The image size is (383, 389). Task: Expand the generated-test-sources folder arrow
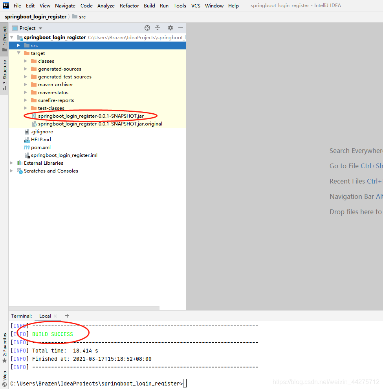click(26, 76)
